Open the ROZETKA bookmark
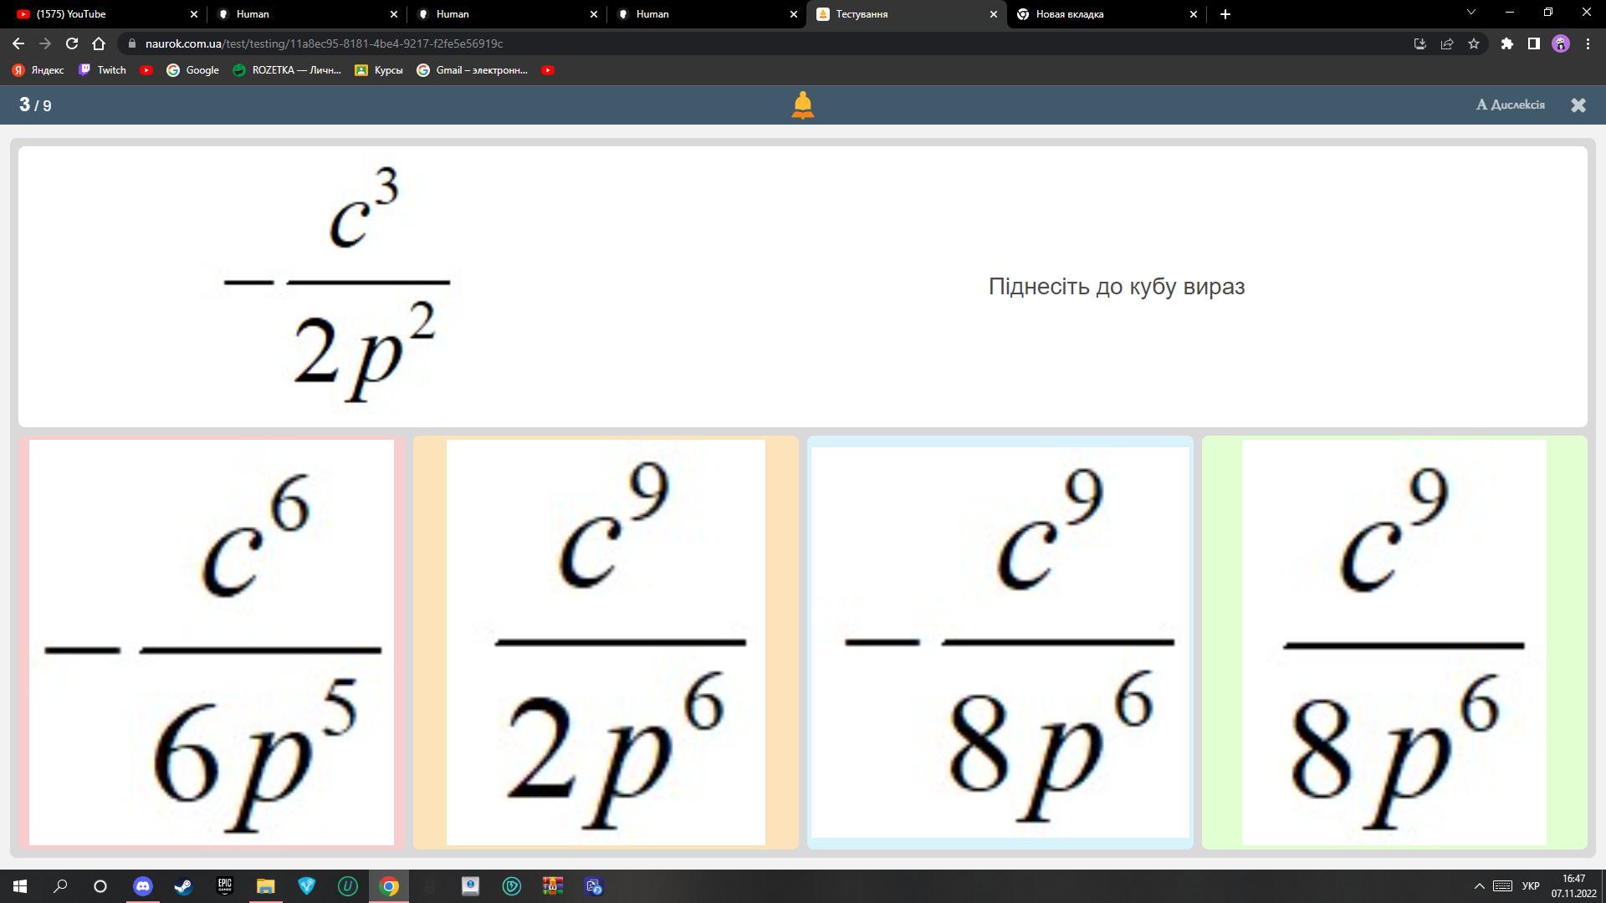This screenshot has height=903, width=1606. 287,70
